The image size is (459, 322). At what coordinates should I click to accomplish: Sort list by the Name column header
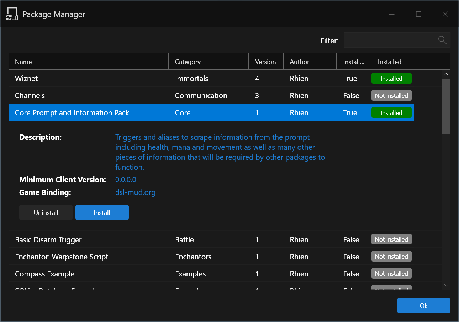pos(89,62)
